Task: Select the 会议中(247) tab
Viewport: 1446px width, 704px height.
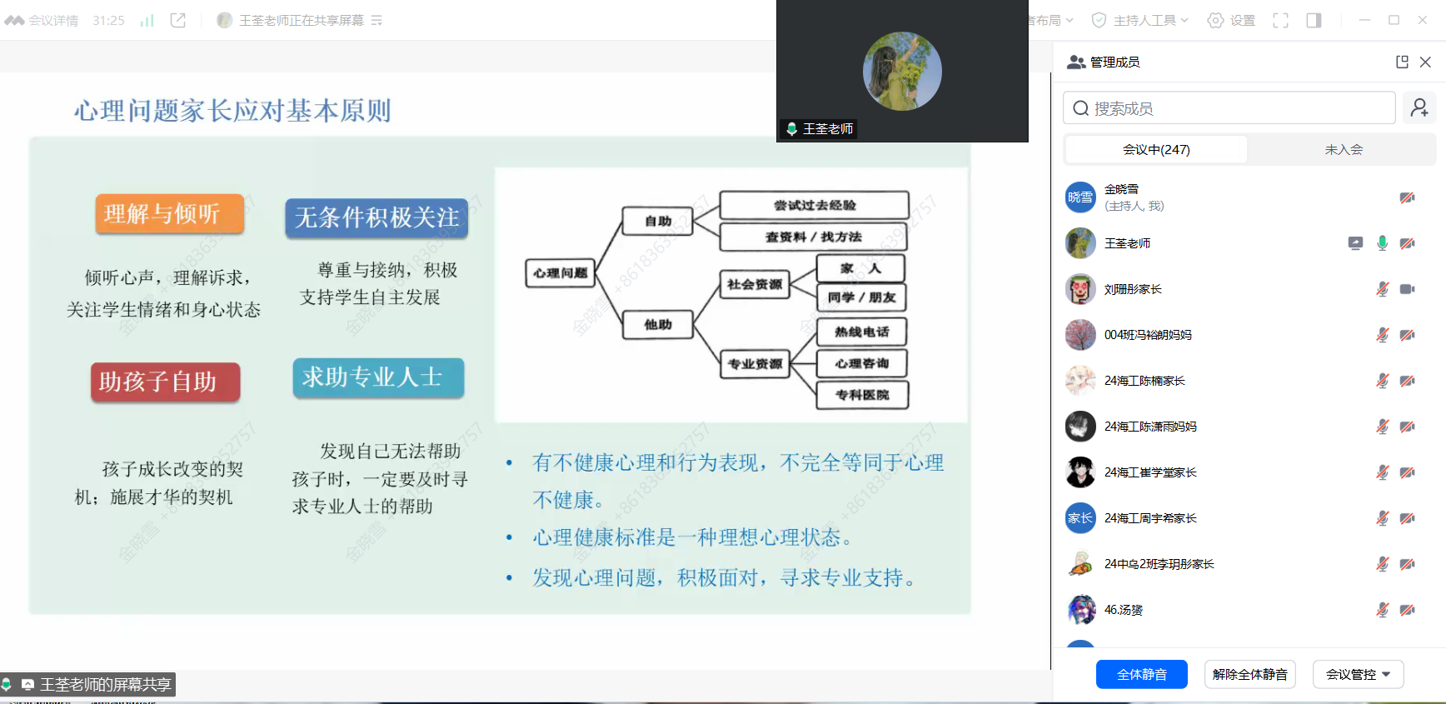Action: tap(1156, 150)
